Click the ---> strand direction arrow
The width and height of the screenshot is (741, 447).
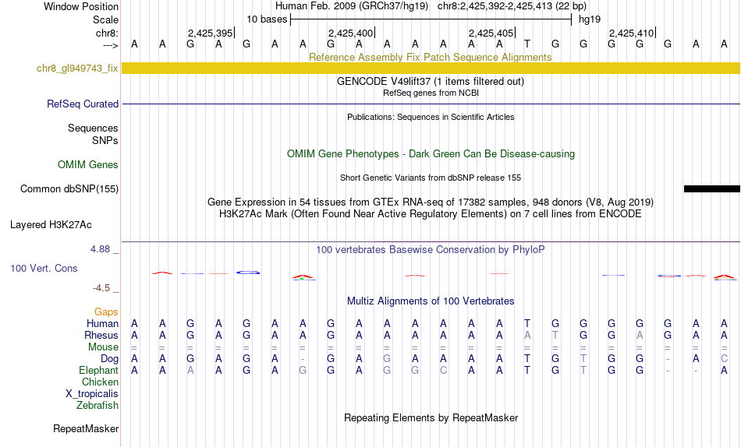click(111, 45)
